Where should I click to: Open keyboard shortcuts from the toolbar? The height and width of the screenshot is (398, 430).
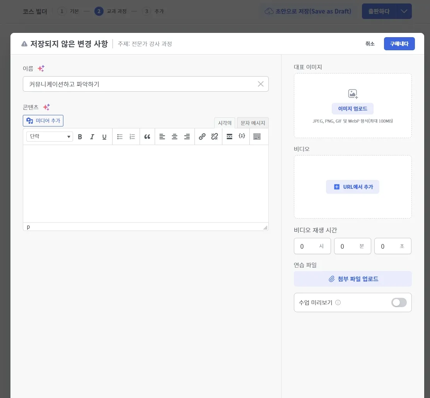pyautogui.click(x=258, y=137)
